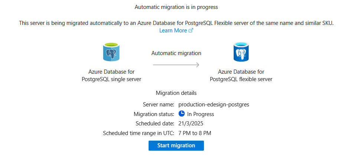
Task: Click the Migration status field label
Action: 154,114
